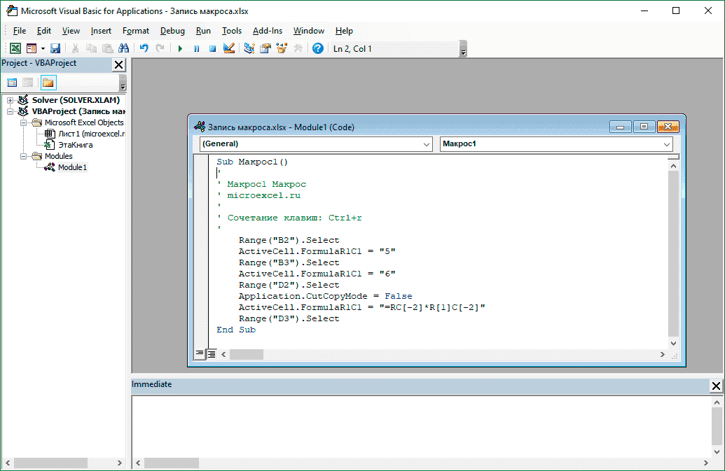Click the View Microsoft Excel icon

14,49
